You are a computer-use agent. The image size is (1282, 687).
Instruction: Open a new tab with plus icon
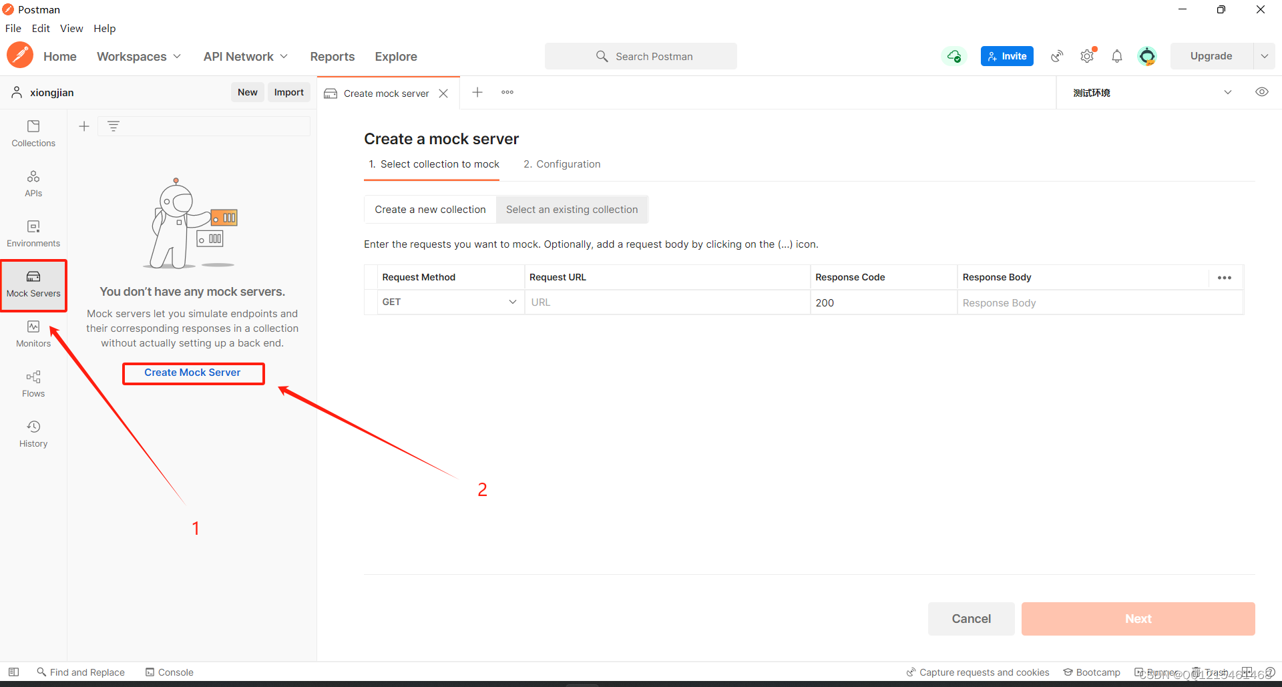tap(477, 92)
